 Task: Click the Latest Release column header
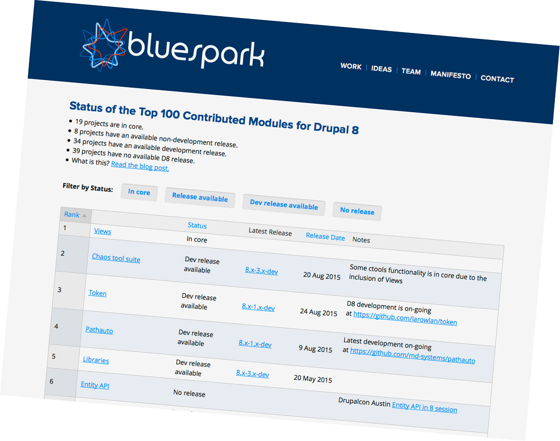(x=270, y=232)
